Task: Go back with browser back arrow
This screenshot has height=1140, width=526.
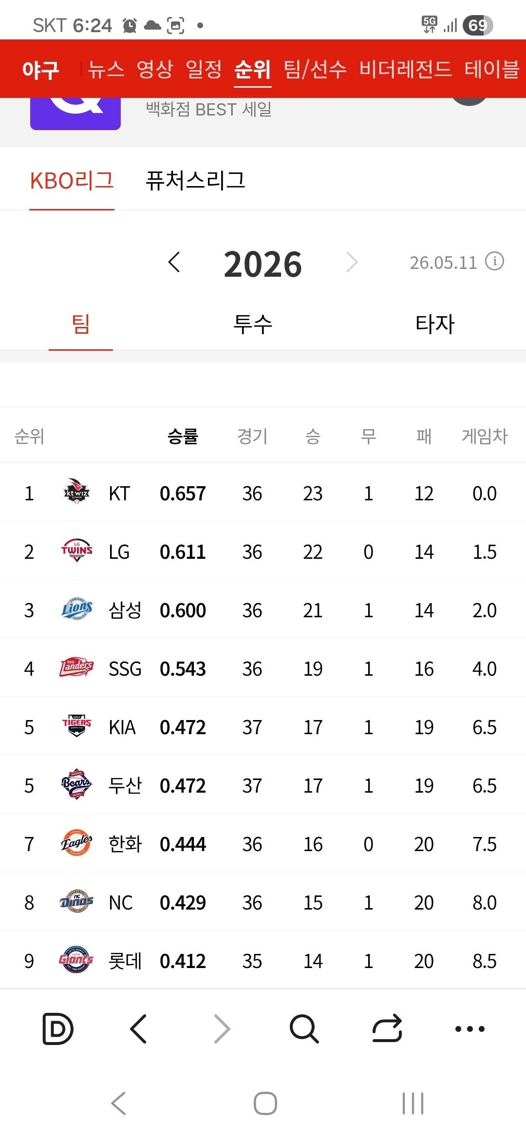Action: (139, 1028)
